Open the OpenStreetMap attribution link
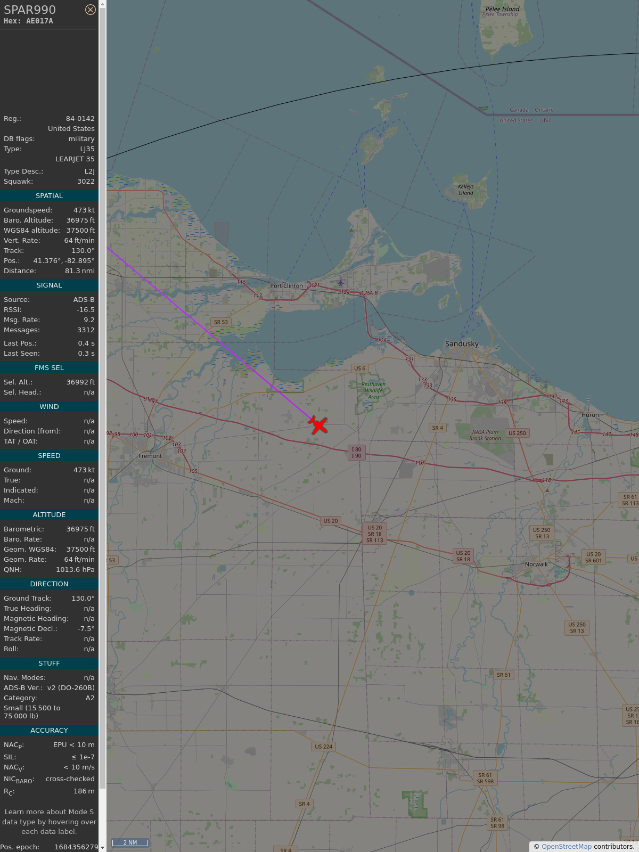 566,847
